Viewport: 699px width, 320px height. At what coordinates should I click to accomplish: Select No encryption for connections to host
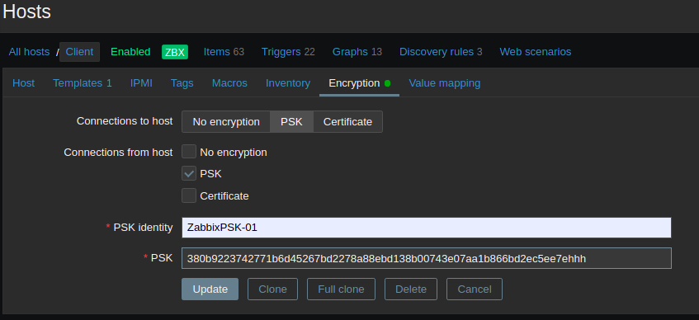click(x=226, y=122)
